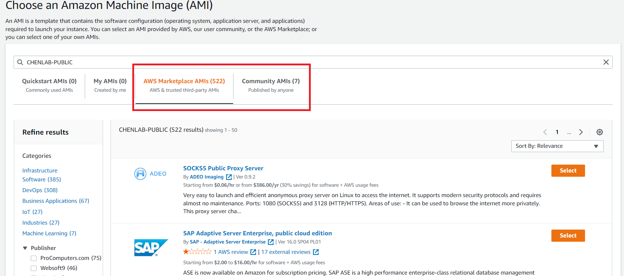Switch to My AMIs tab
624x276 pixels.
[110, 85]
